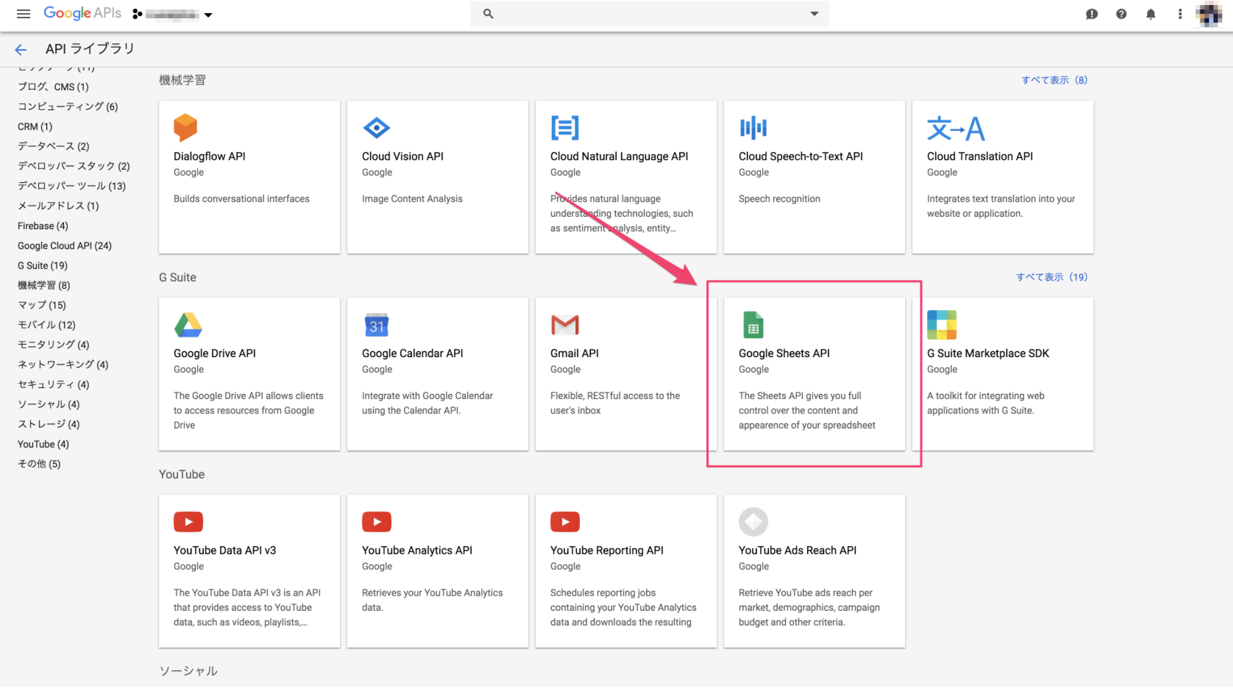The width and height of the screenshot is (1233, 694).
Task: Expand the search bar dropdown arrow
Action: 814,13
